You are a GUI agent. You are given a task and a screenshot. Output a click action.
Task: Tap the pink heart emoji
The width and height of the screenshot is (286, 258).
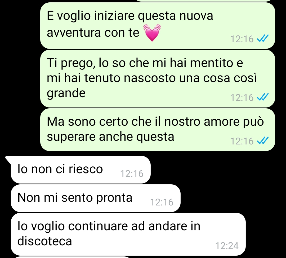pos(152,33)
